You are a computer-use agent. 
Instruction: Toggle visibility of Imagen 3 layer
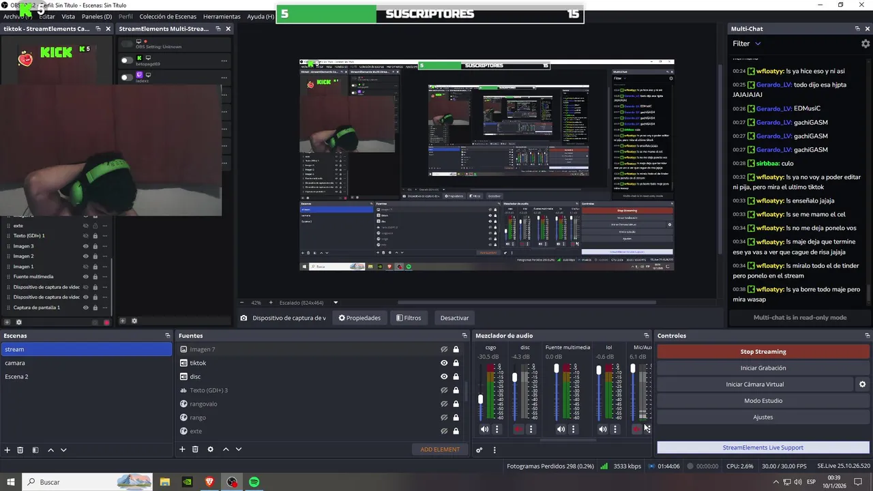(86, 246)
